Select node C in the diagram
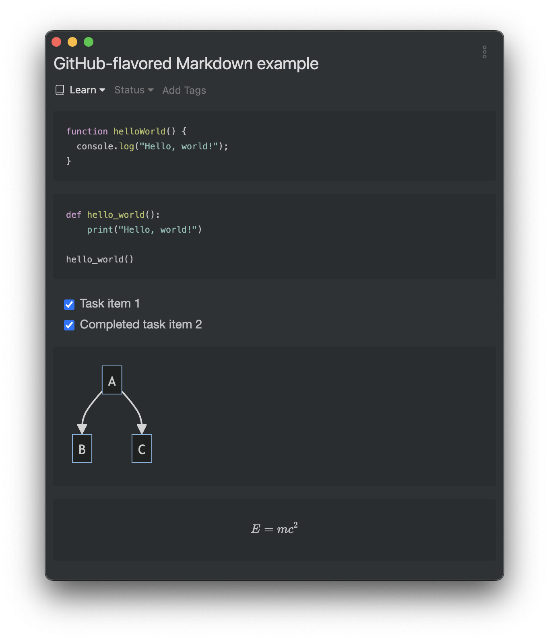 tap(142, 448)
